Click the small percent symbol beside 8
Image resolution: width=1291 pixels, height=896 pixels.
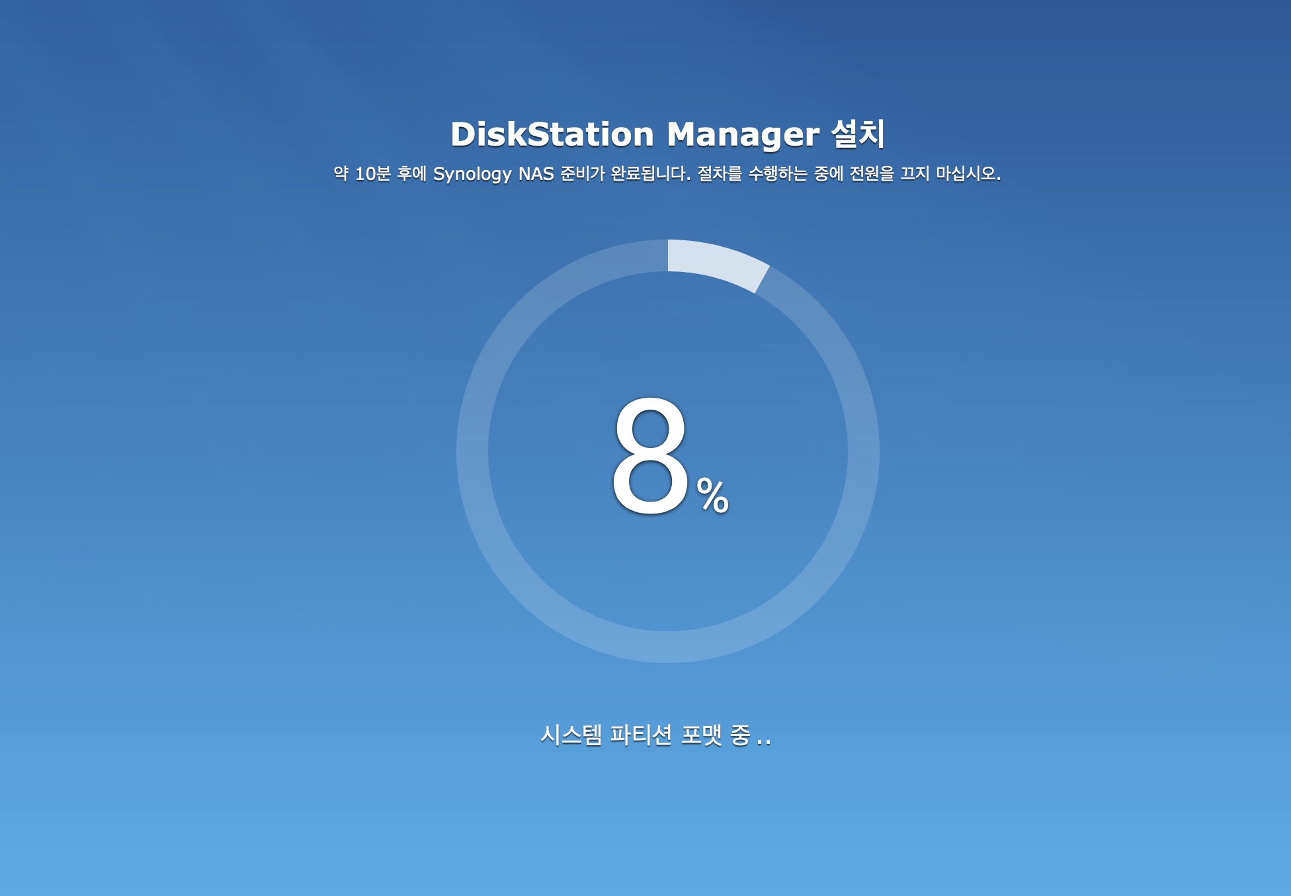point(712,496)
